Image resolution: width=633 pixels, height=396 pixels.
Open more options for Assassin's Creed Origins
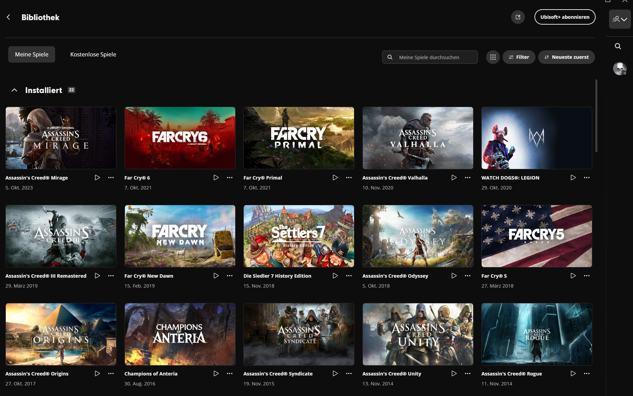point(111,373)
